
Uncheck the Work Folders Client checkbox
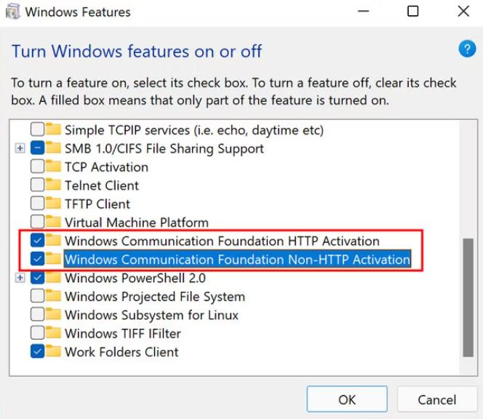pyautogui.click(x=37, y=352)
